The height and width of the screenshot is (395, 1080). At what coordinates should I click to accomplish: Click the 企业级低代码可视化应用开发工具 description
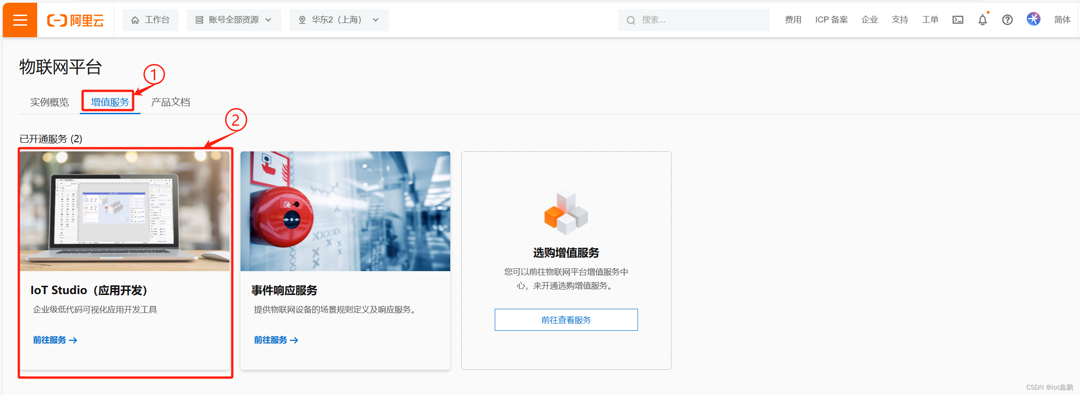[x=95, y=310]
